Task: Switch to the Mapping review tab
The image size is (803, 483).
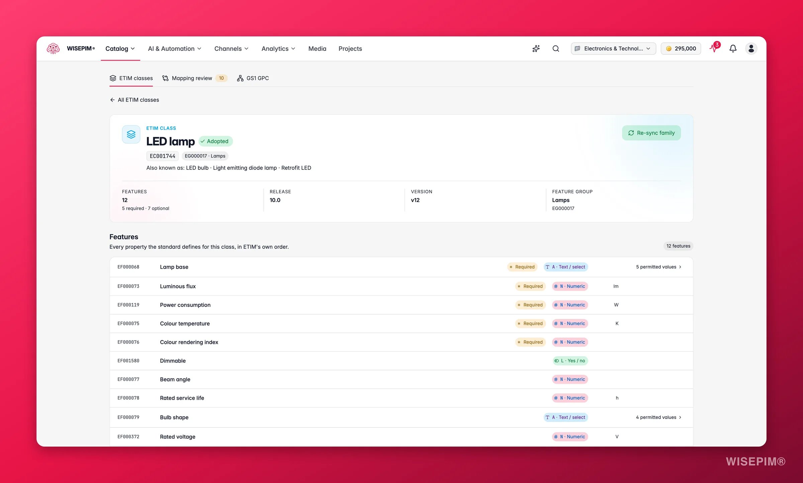Action: (x=195, y=78)
